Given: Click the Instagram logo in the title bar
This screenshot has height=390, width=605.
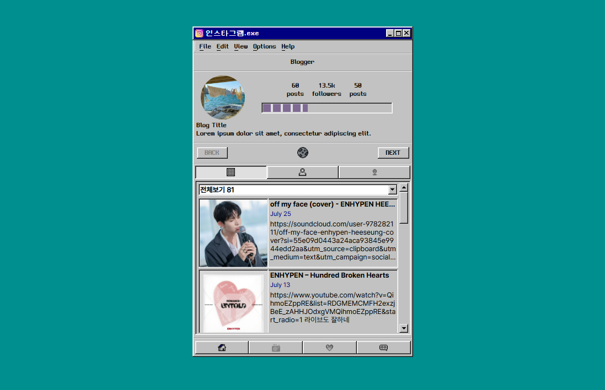Looking at the screenshot, I should 199,33.
